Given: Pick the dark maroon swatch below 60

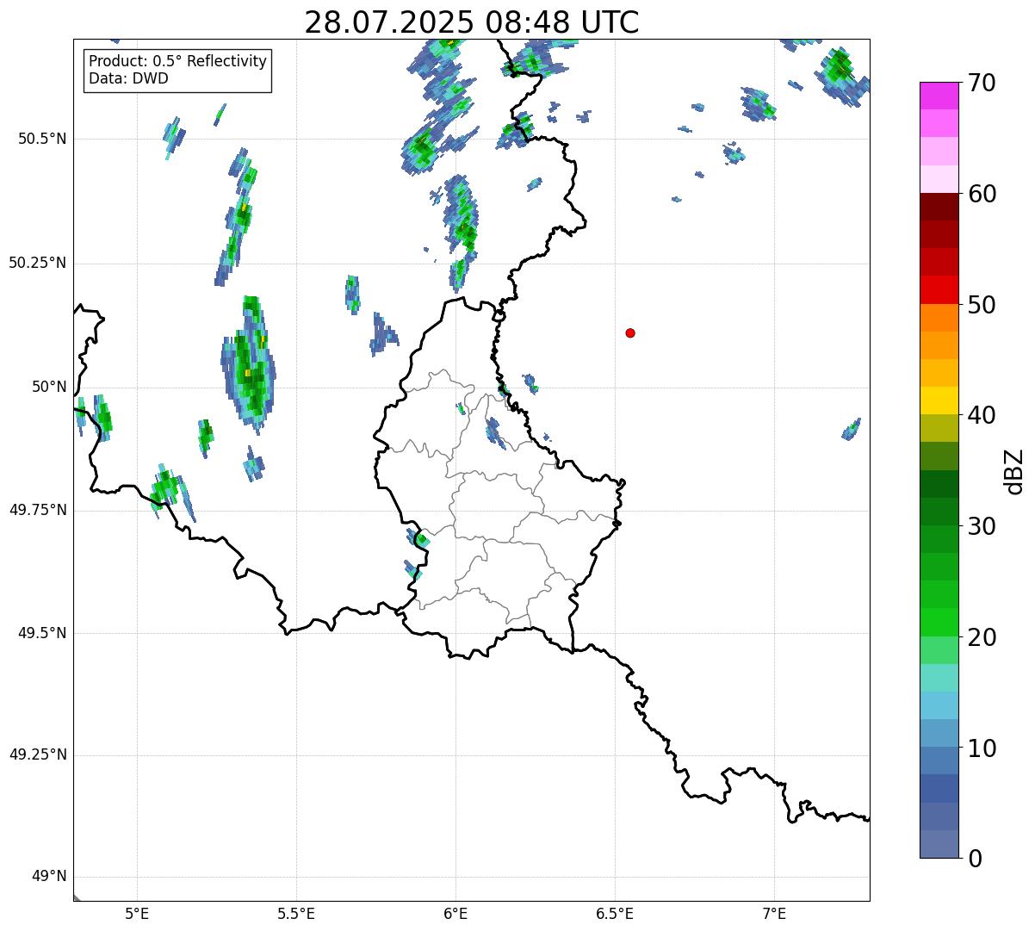Looking at the screenshot, I should 939,207.
